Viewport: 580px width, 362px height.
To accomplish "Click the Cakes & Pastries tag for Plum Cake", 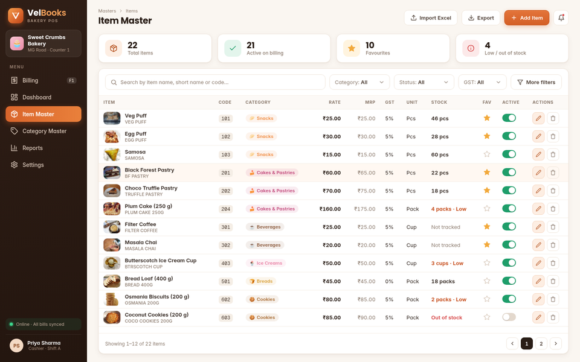I will coord(272,209).
